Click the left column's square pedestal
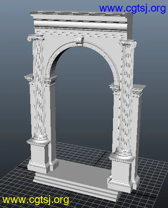This screenshot has width=168, height=208. pos(39,155)
